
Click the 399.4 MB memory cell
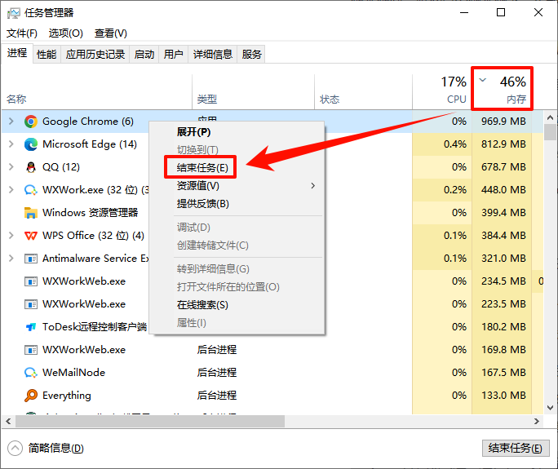click(x=503, y=212)
